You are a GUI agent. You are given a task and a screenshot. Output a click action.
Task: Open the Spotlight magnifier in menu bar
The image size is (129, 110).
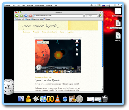[x=92, y=5]
